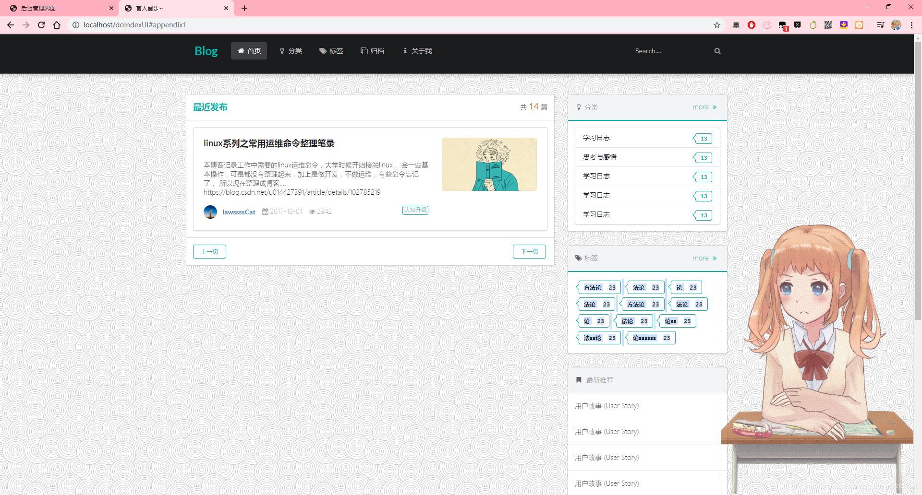Reload the page with refresh icon

click(x=41, y=25)
